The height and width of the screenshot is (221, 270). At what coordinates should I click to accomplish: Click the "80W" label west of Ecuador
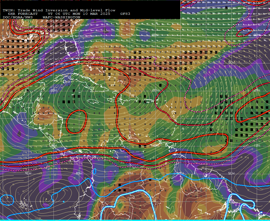click(x=79, y=173)
